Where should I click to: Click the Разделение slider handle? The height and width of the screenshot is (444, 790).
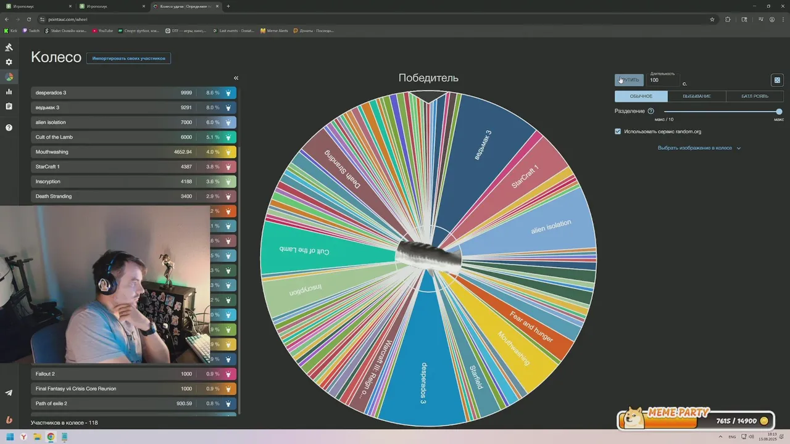779,112
